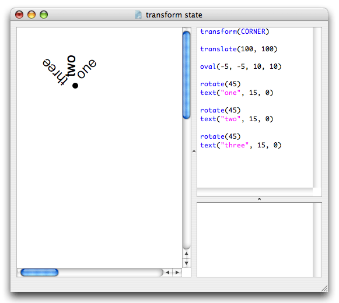Click inside the empty output pane
Viewport: 339px width, 303px height.
coord(255,239)
